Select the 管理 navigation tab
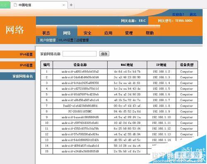Screen dimensions: 207x164 click(129, 33)
